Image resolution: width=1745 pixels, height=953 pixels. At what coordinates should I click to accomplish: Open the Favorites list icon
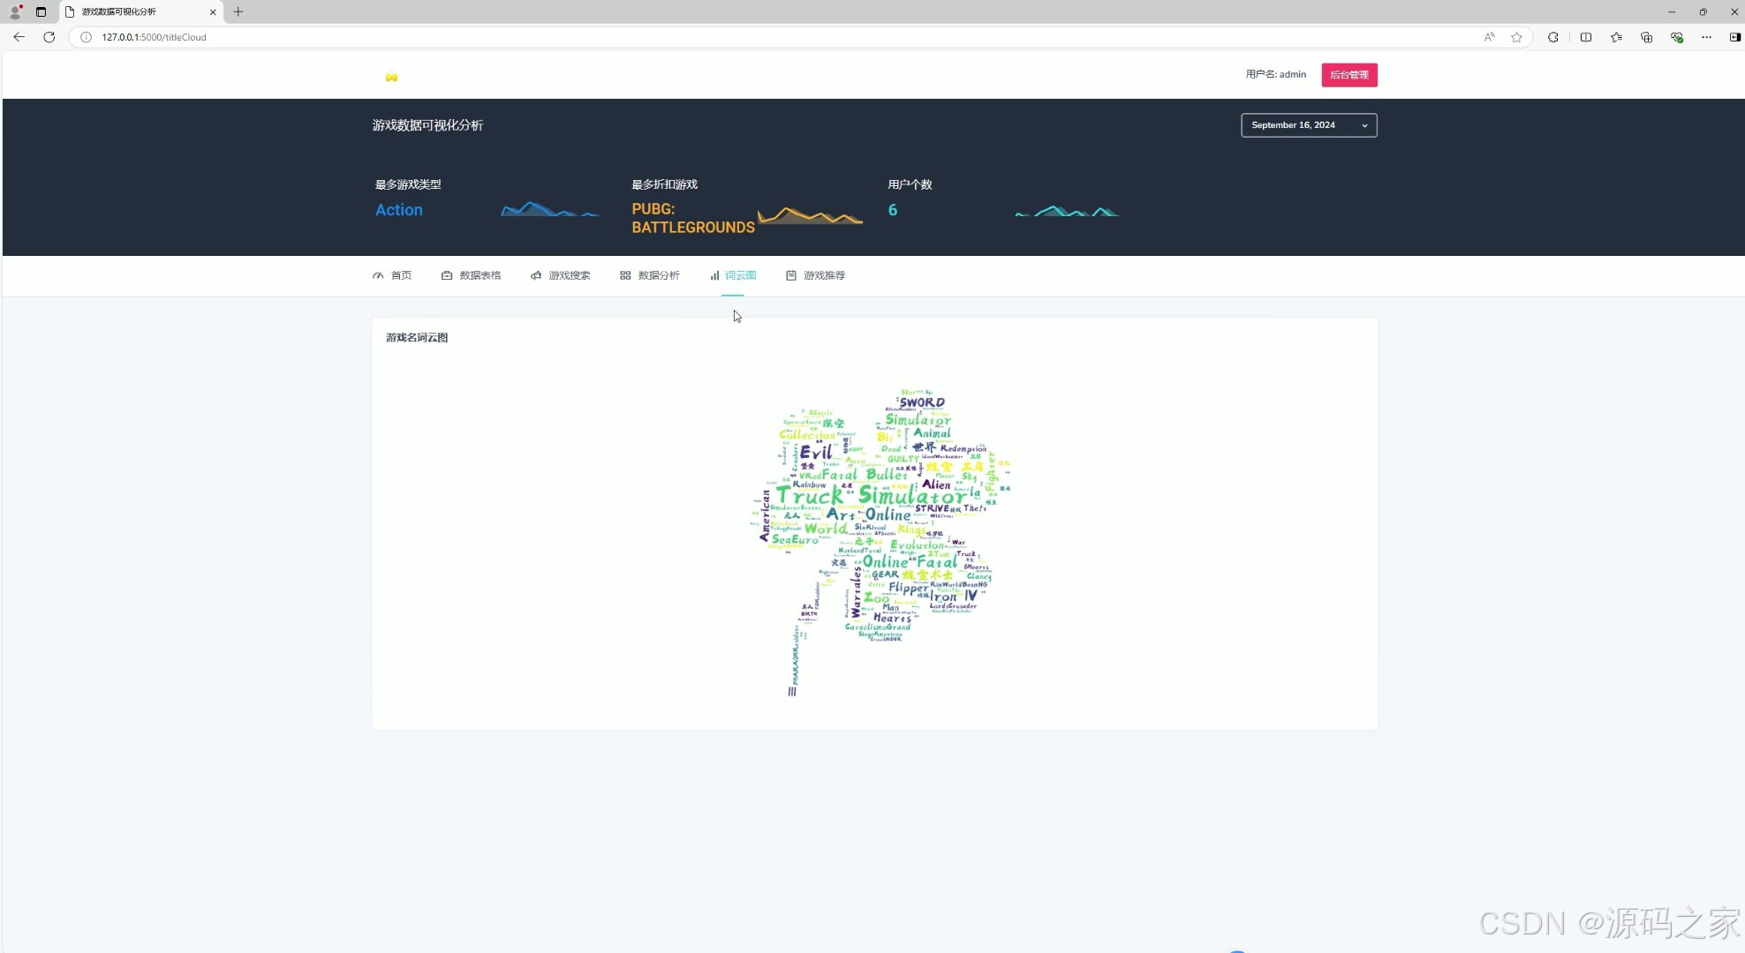(x=1616, y=37)
